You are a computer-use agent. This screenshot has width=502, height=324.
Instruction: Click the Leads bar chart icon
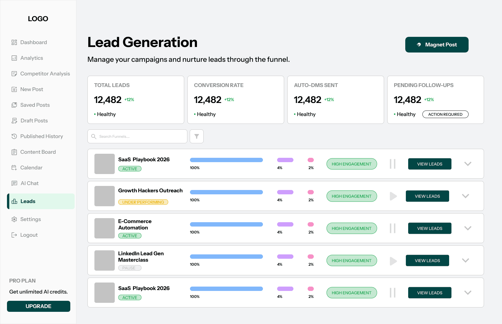click(14, 201)
